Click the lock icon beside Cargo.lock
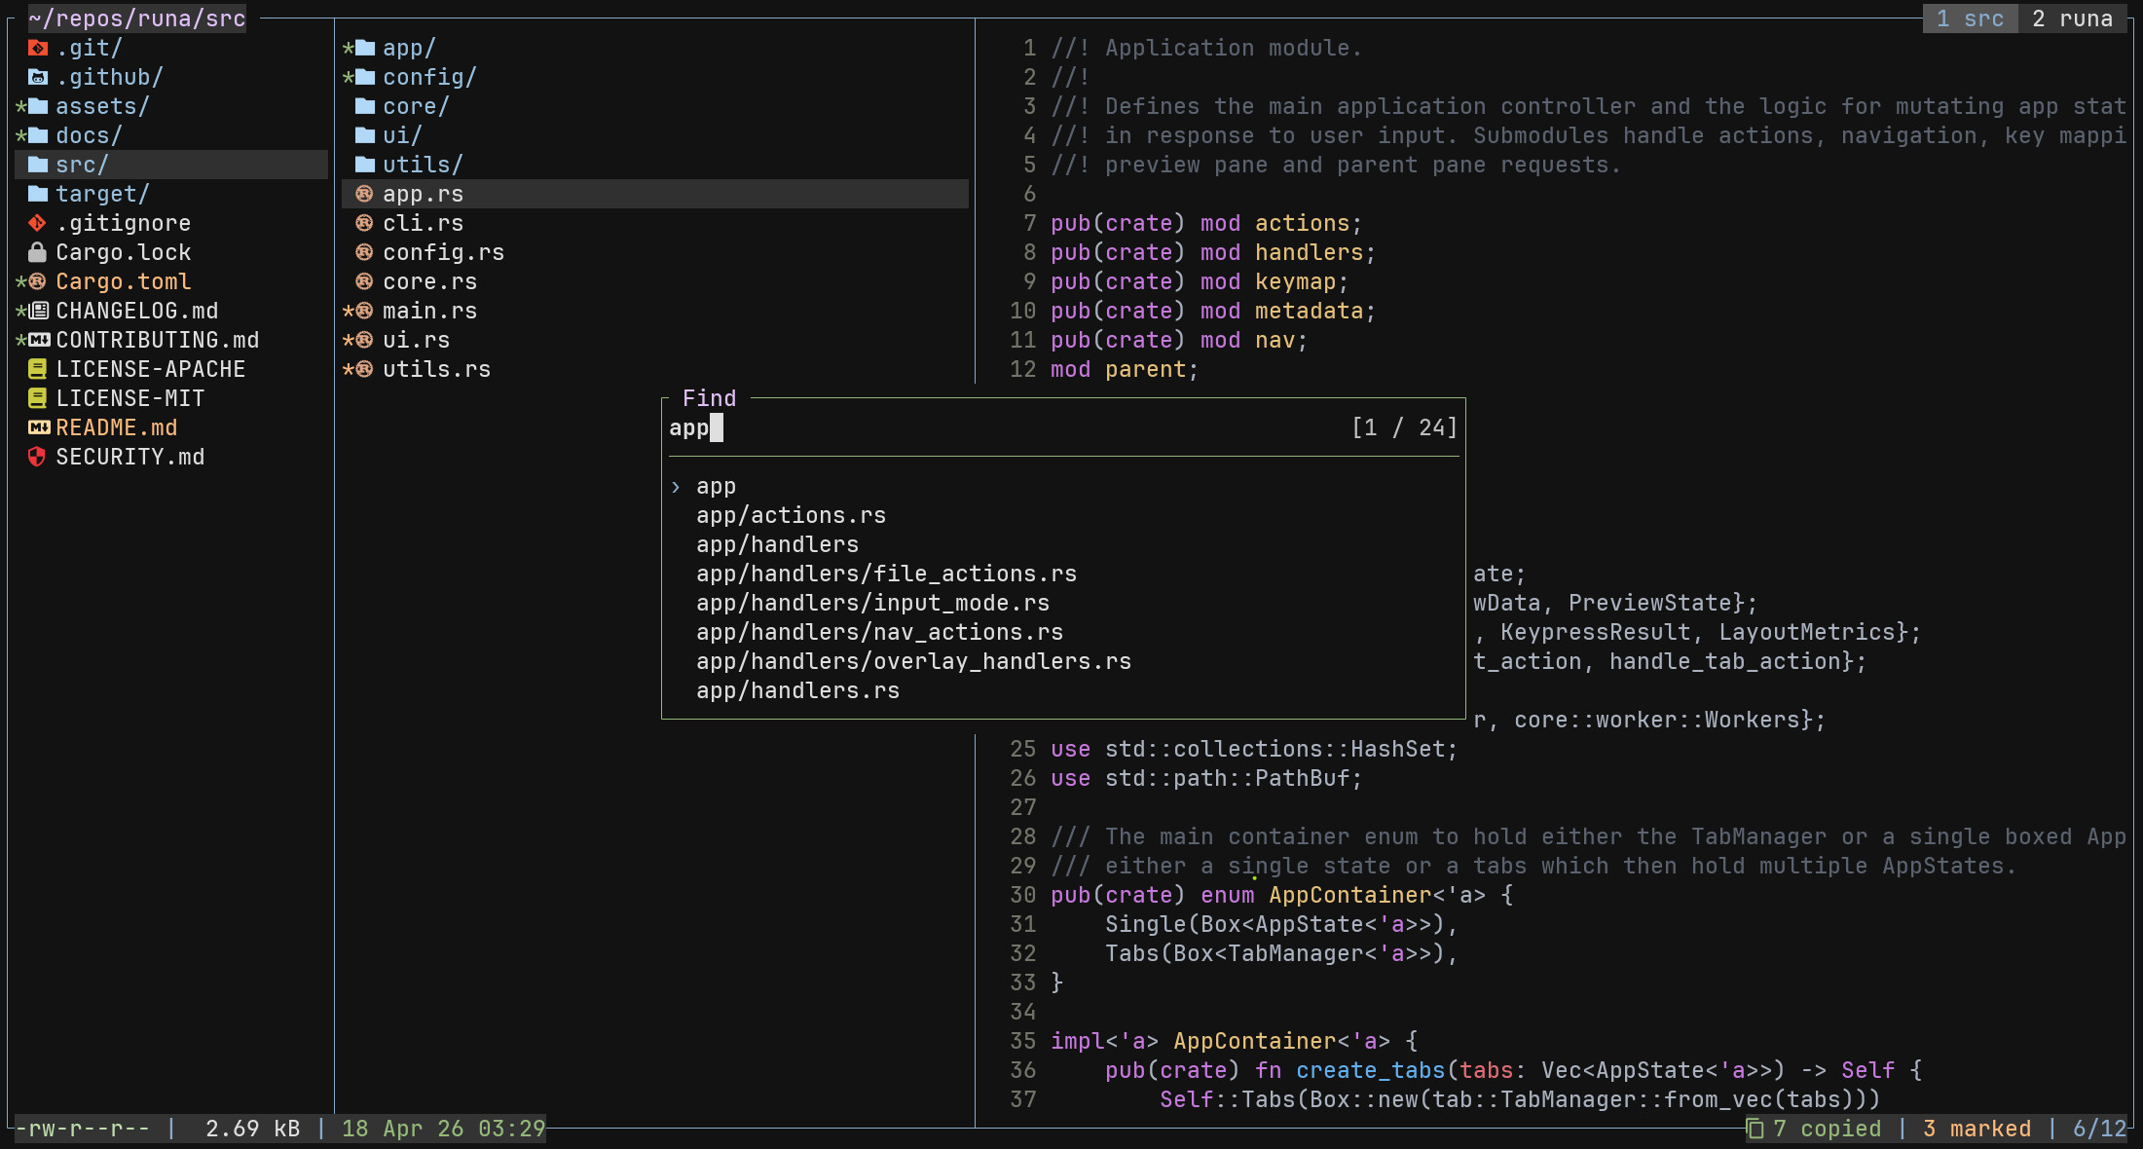This screenshot has width=2143, height=1149. [x=38, y=252]
